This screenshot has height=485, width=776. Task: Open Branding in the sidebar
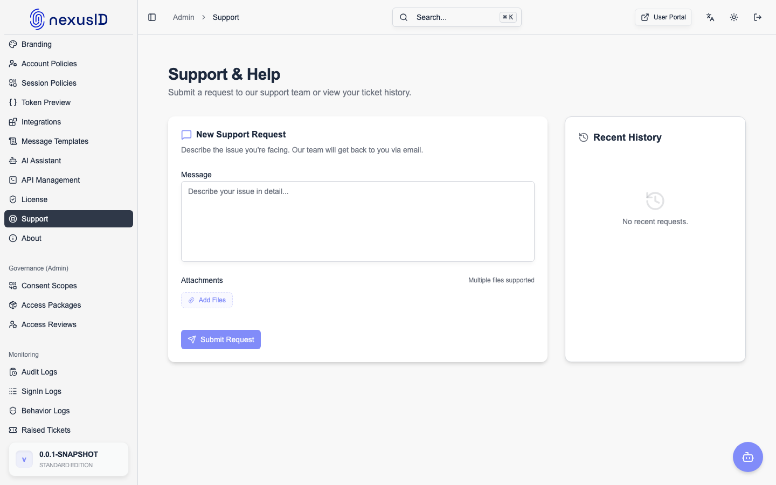pos(68,44)
